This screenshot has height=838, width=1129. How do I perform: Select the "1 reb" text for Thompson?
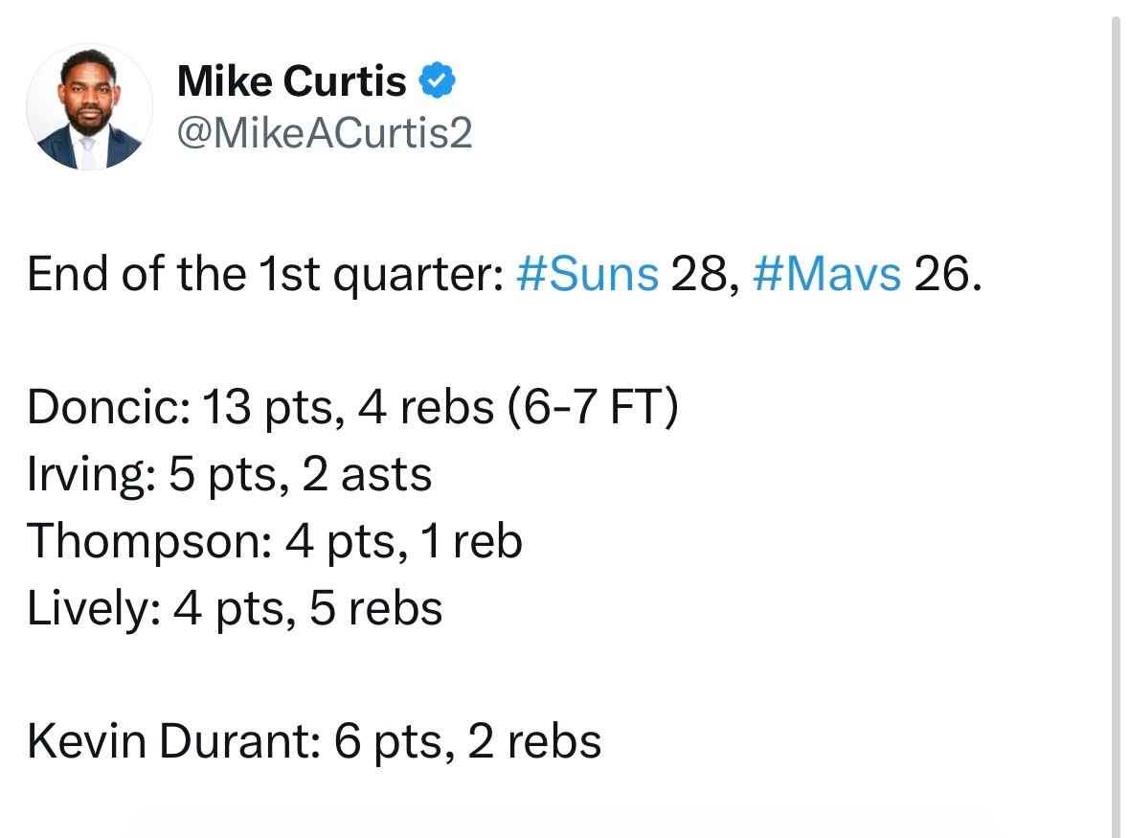coord(472,541)
